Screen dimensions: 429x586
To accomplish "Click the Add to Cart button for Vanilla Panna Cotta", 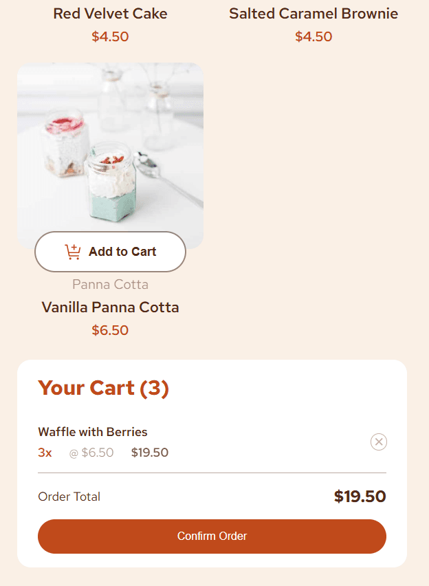I will point(110,251).
